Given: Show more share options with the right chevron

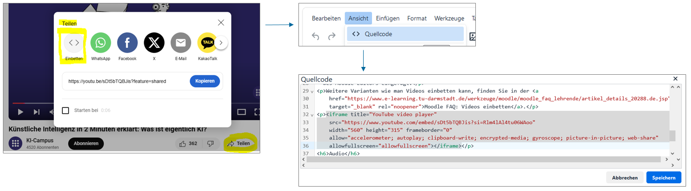Looking at the screenshot, I should coord(221,43).
